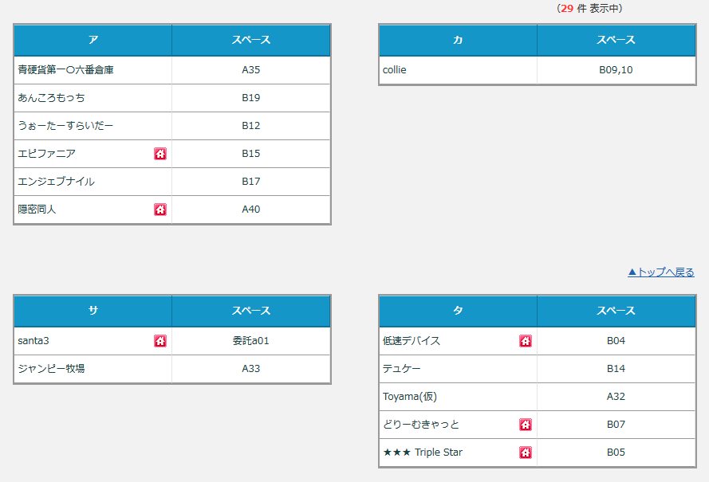Select the circle name 低速デバイス
709x482 pixels.
click(411, 341)
